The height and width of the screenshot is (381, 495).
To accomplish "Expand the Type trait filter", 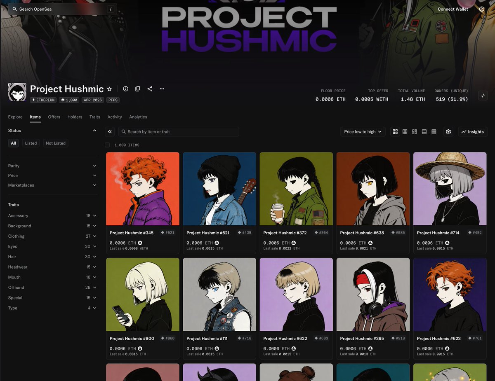I will (53, 308).
